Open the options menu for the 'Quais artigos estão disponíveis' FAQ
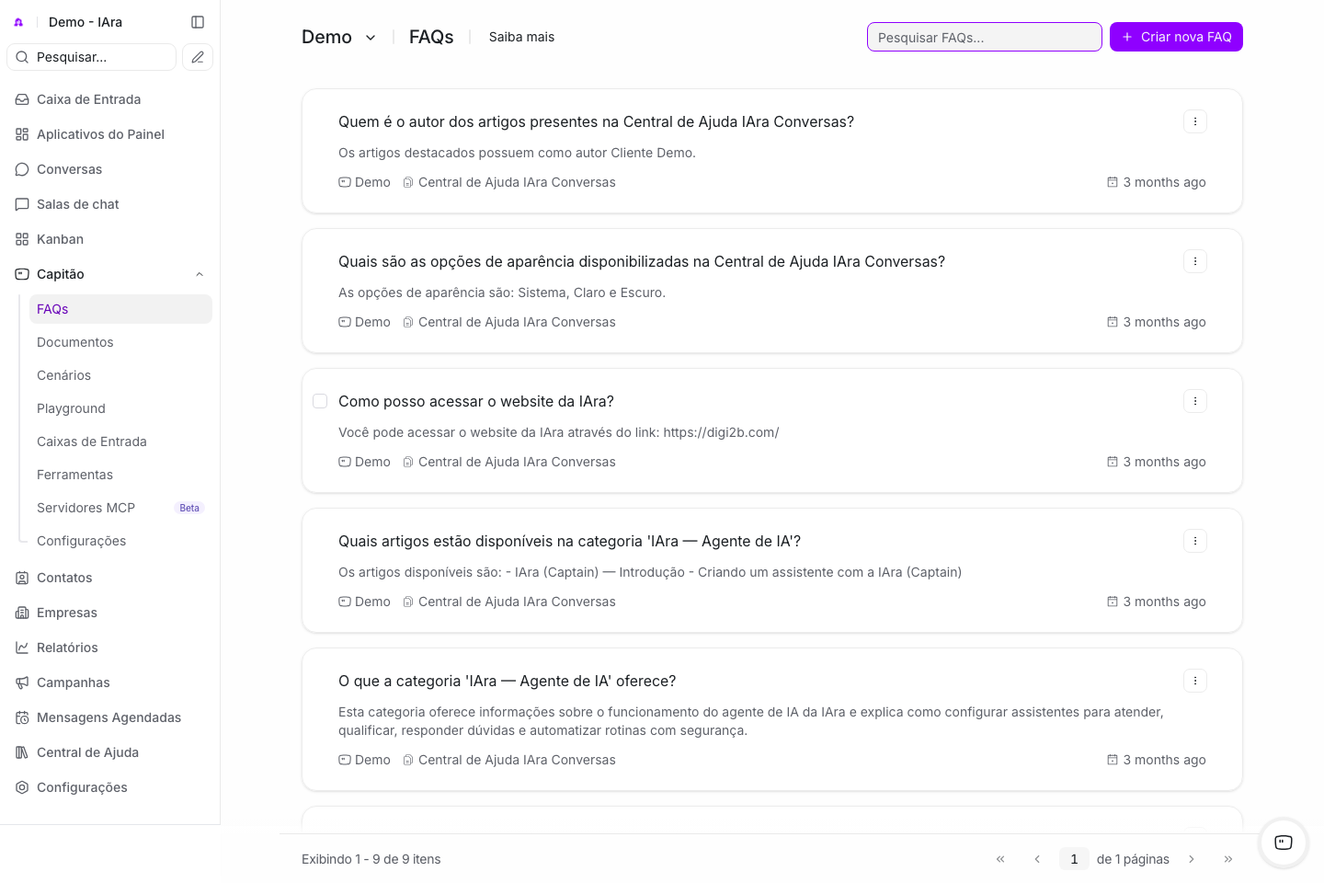Viewport: 1324px width, 883px height. [1195, 541]
